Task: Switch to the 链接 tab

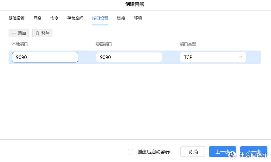Action: click(x=121, y=18)
